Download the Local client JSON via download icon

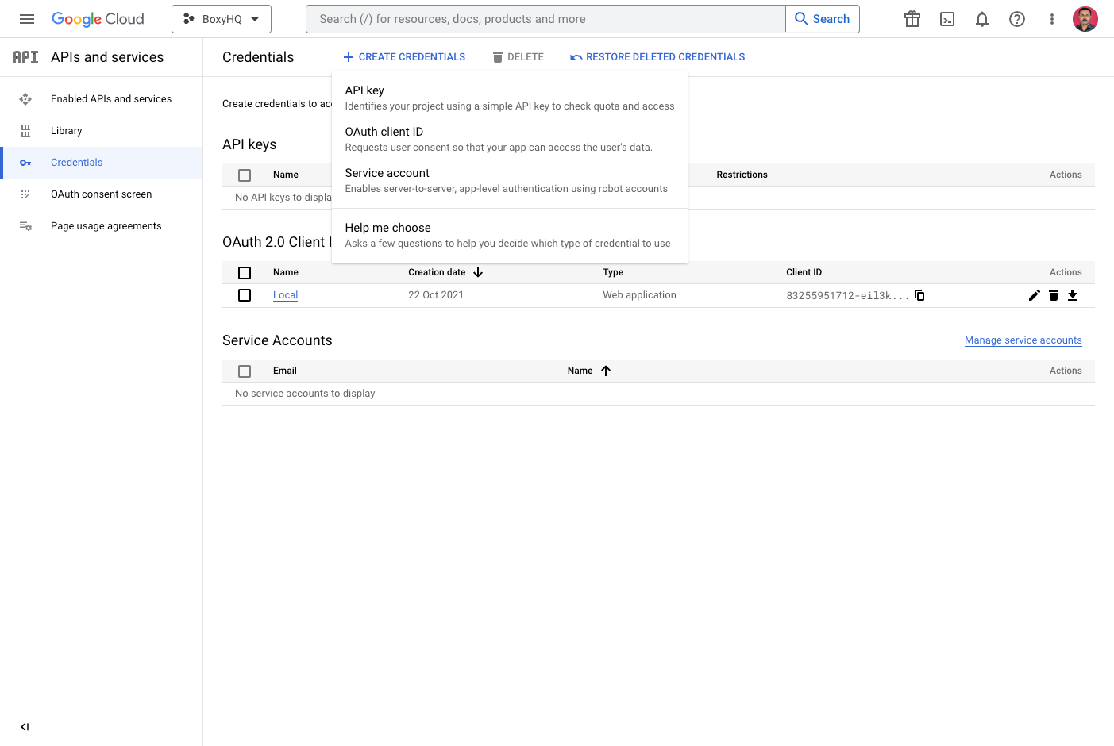(x=1072, y=294)
